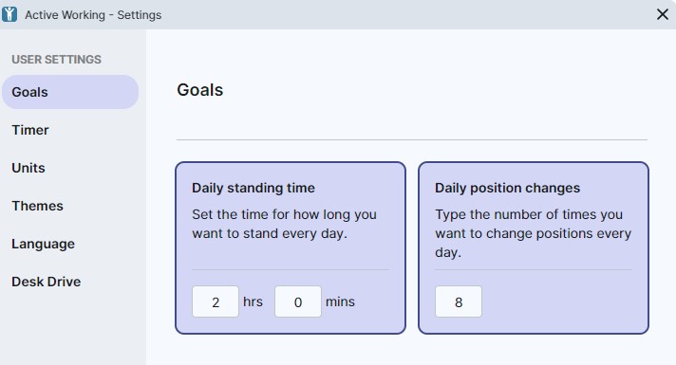
Task: Click the Goals page heading
Action: click(200, 90)
